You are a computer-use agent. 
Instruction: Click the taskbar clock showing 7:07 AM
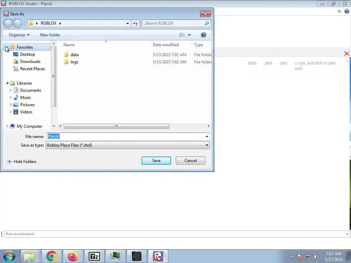(334, 256)
